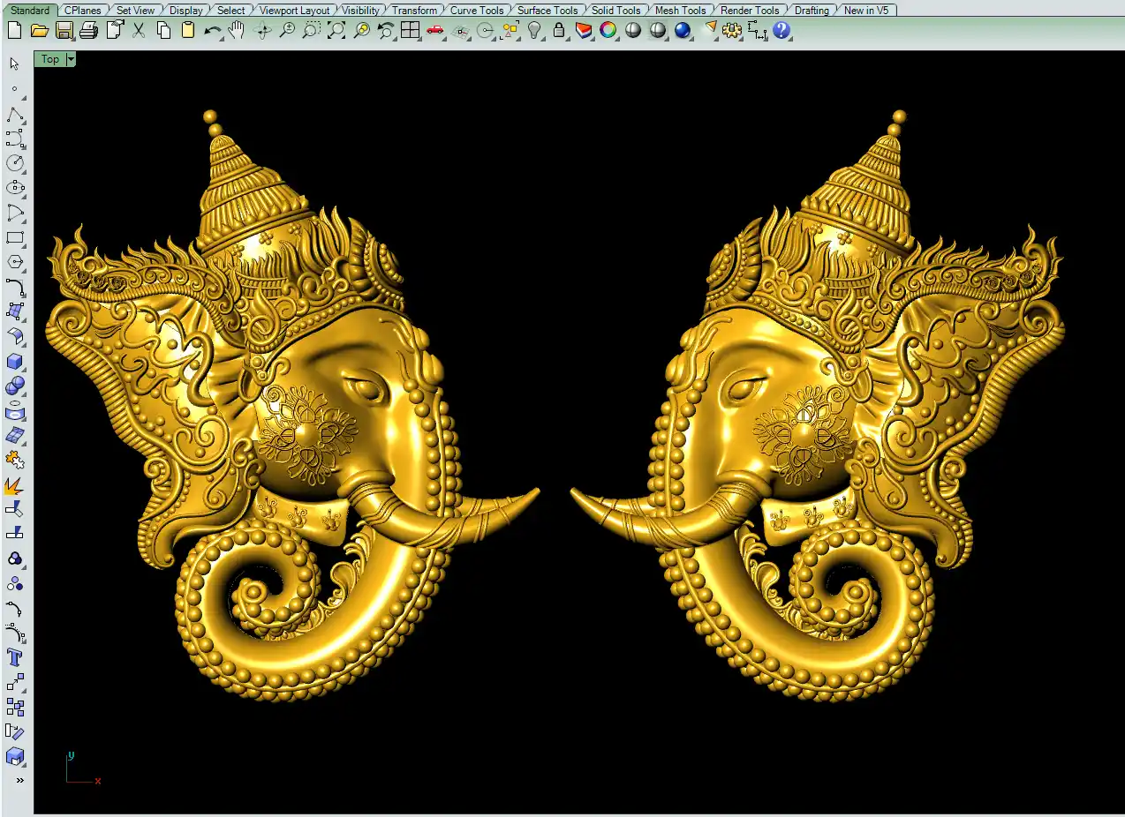Toggle object visibility with the lightbulb icon
Image resolution: width=1125 pixels, height=817 pixels.
click(x=534, y=31)
